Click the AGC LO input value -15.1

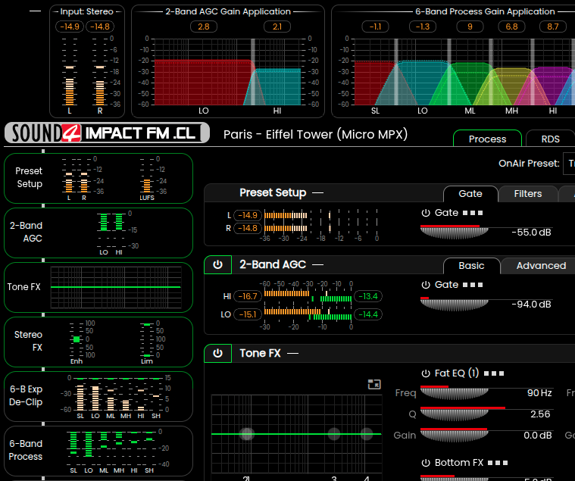point(248,314)
